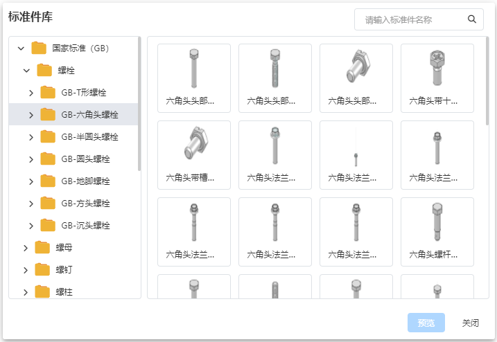This screenshot has width=497, height=342.
Task: Select GB-沉头螺栓 in the tree
Action: (x=85, y=226)
